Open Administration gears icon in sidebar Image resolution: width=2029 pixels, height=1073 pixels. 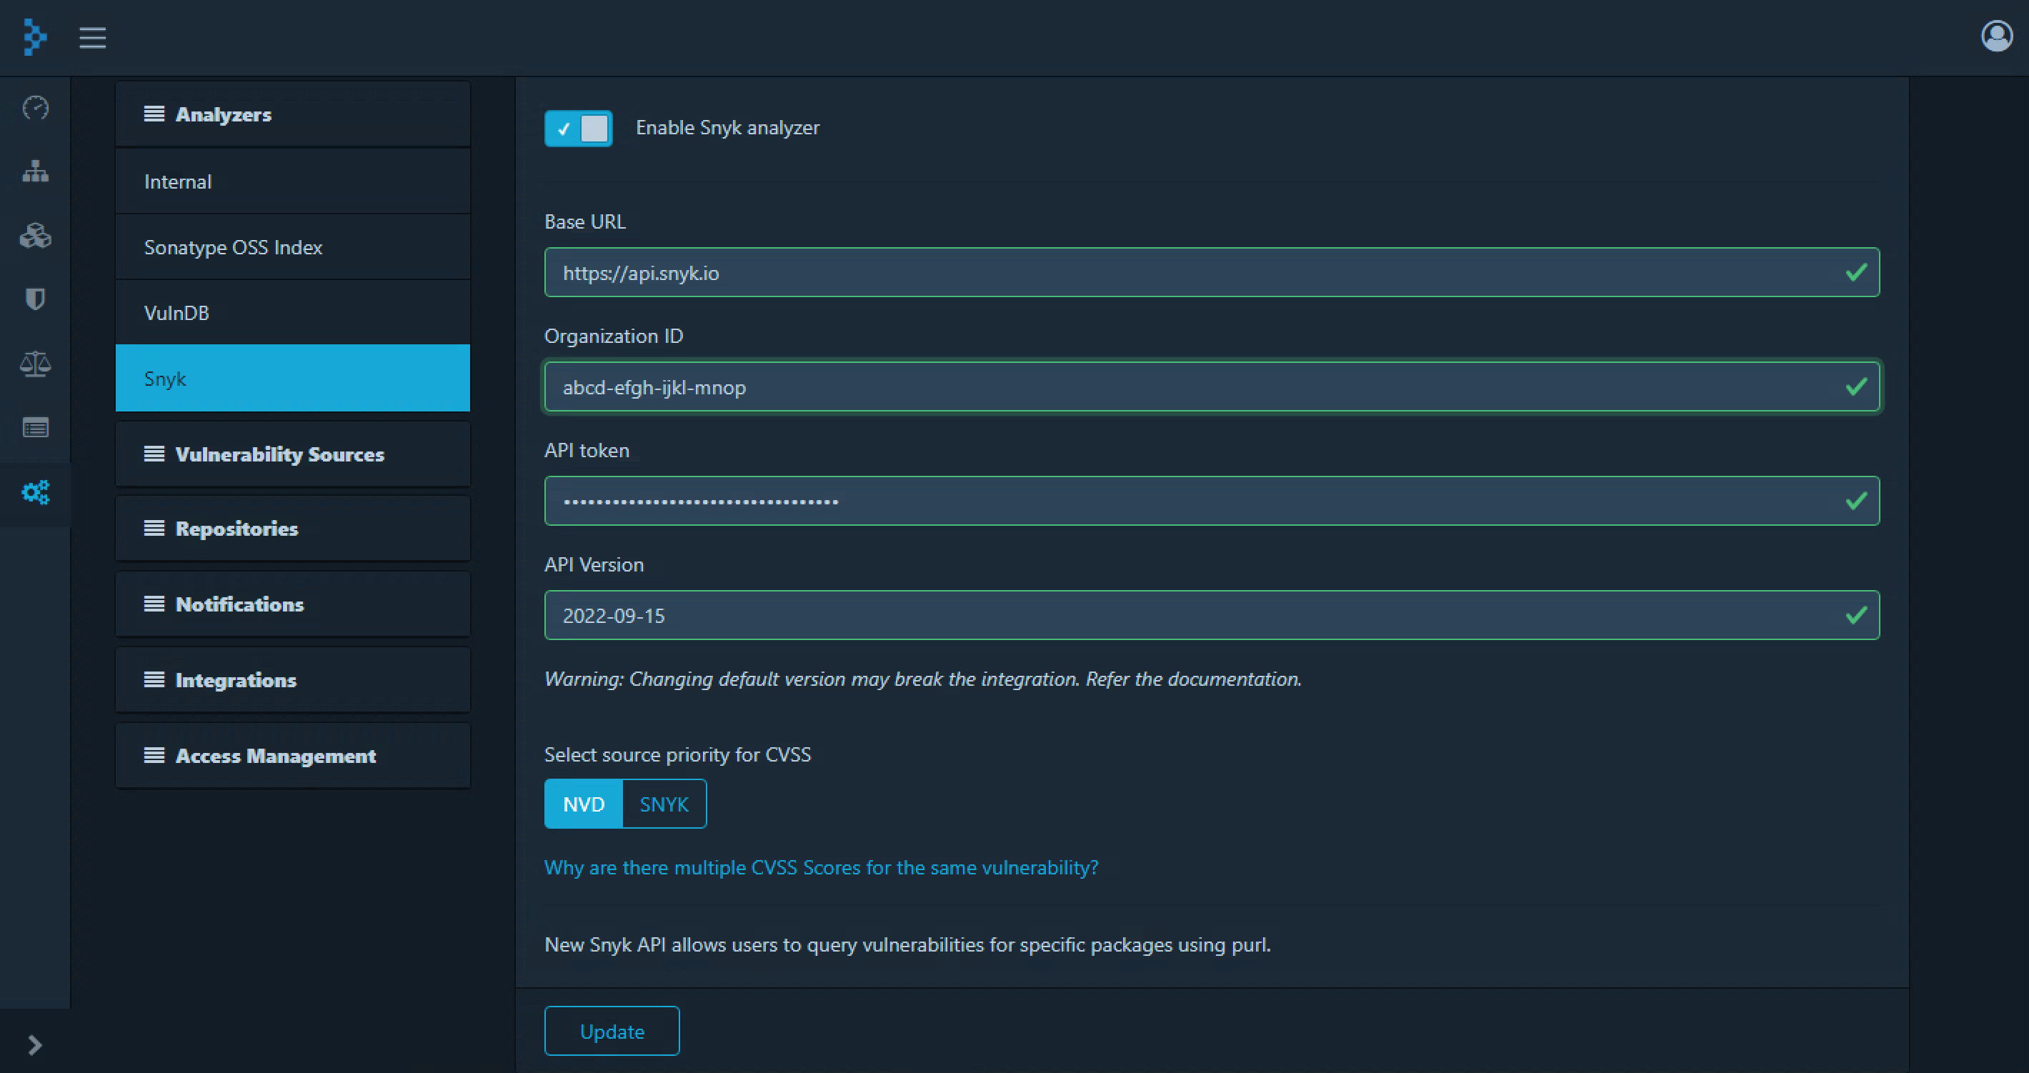(x=36, y=492)
